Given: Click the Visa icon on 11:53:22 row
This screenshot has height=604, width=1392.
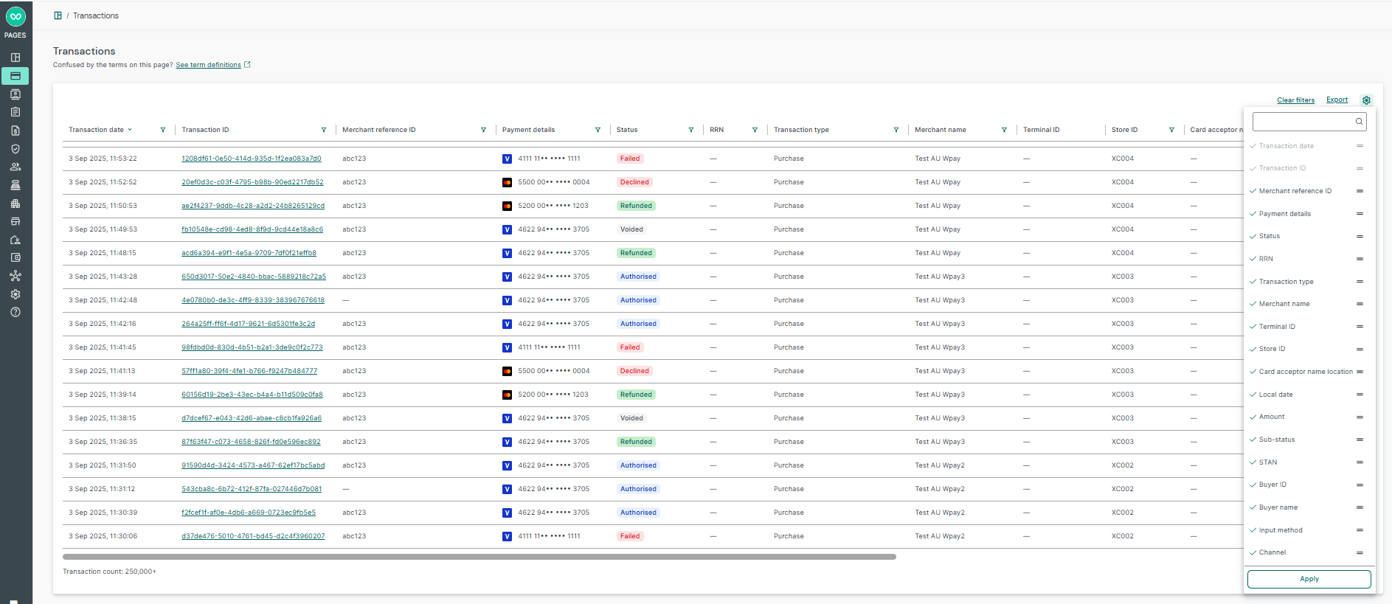Looking at the screenshot, I should (508, 159).
